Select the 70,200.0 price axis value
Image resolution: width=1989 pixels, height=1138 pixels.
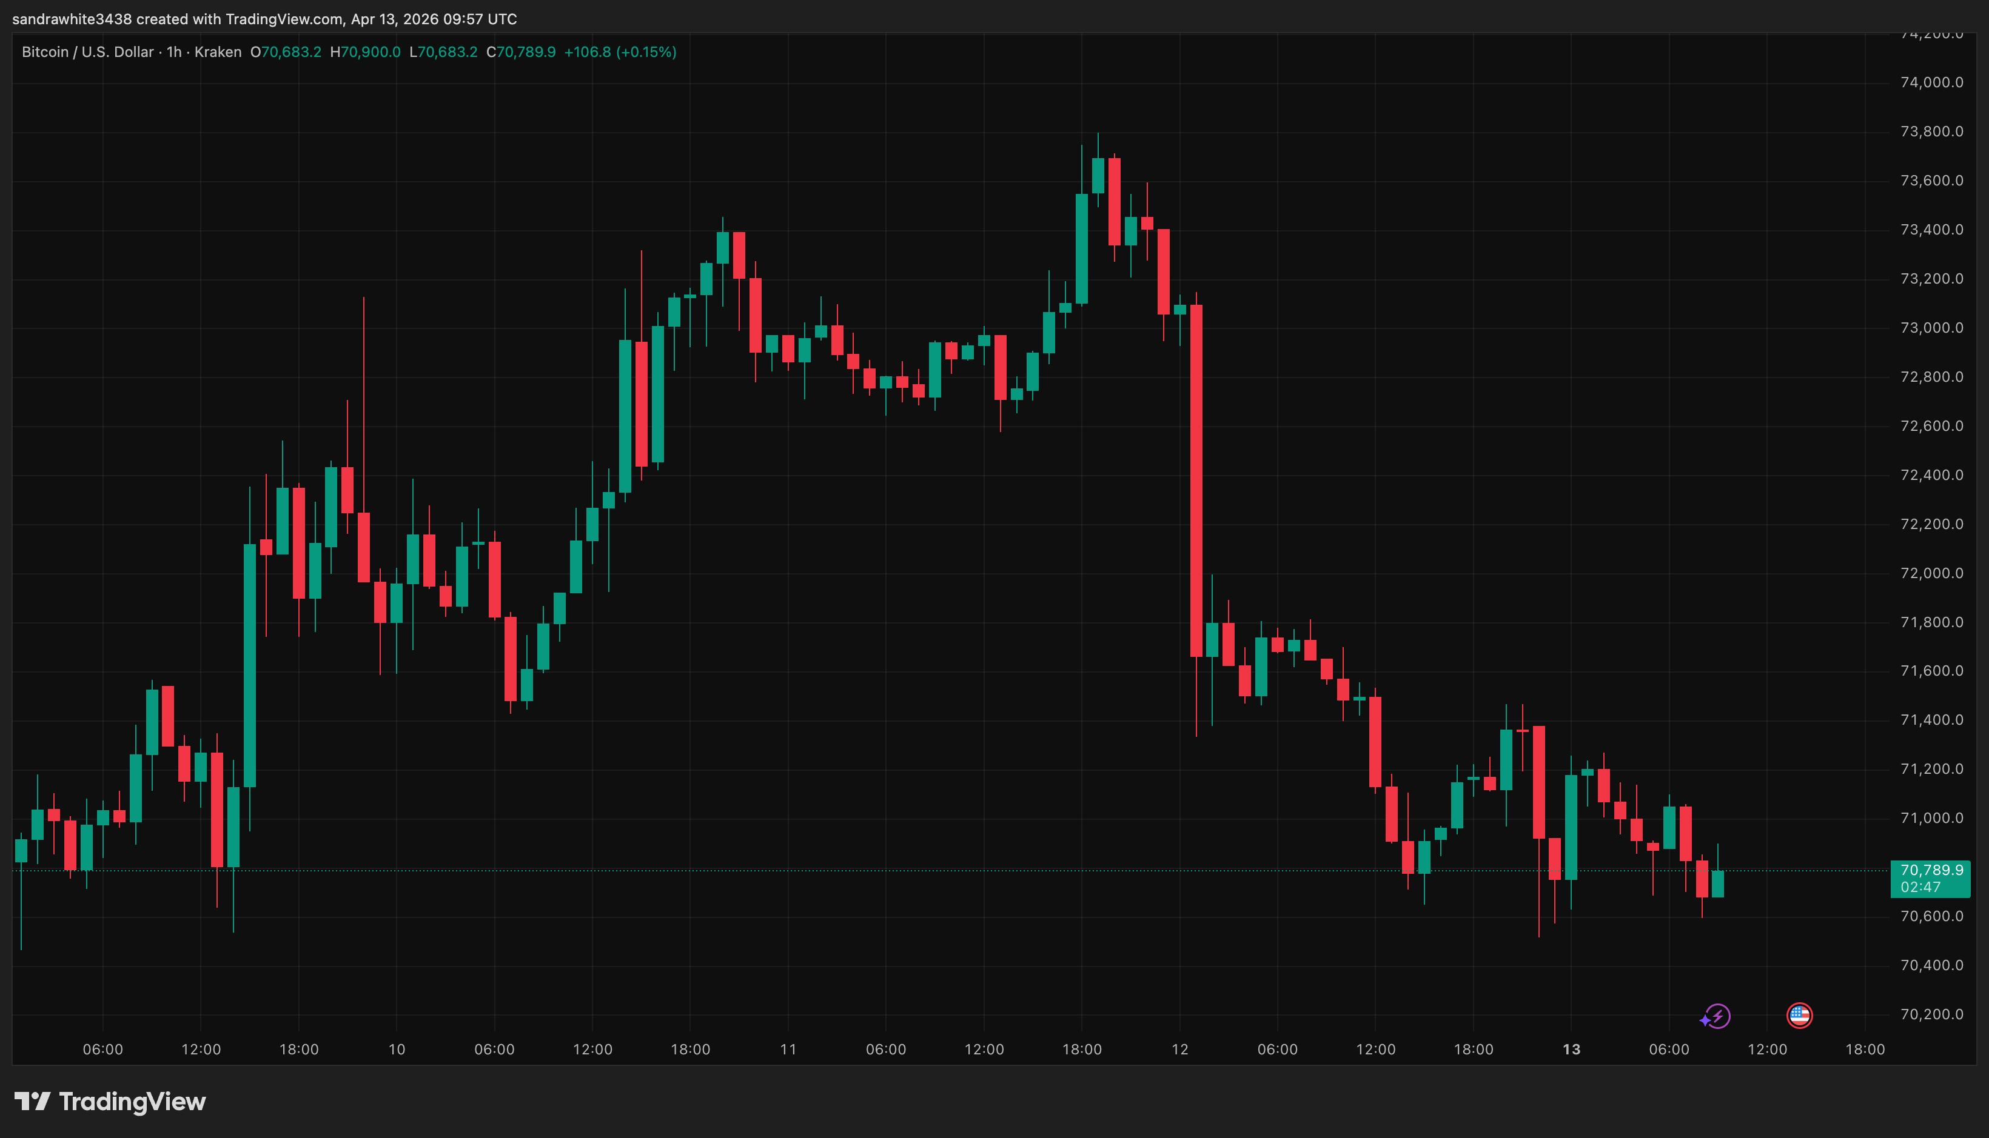click(1933, 1014)
